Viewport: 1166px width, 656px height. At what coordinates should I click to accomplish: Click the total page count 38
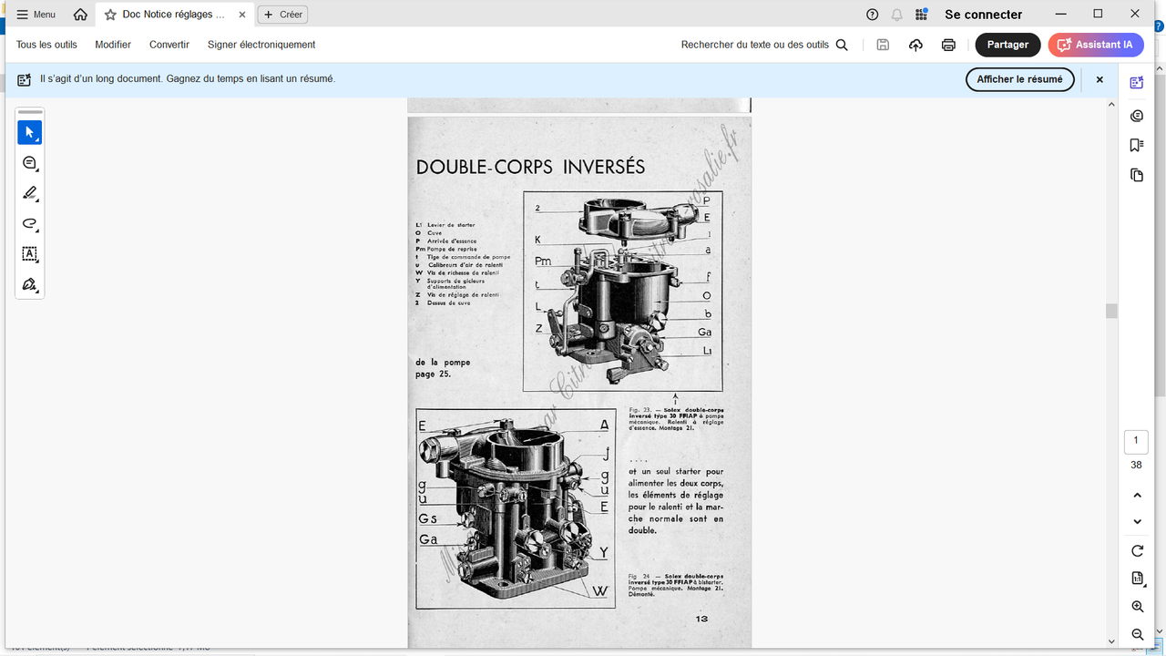[x=1136, y=465]
